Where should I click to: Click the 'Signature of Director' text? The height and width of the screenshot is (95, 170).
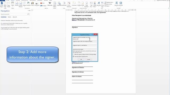point(78,68)
